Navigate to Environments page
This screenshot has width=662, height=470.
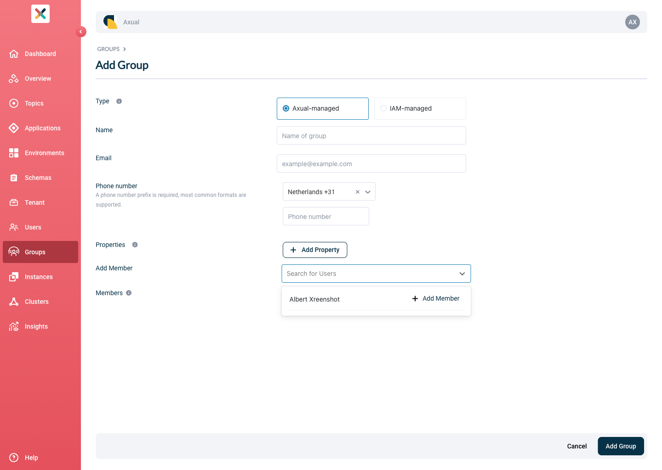pos(40,153)
